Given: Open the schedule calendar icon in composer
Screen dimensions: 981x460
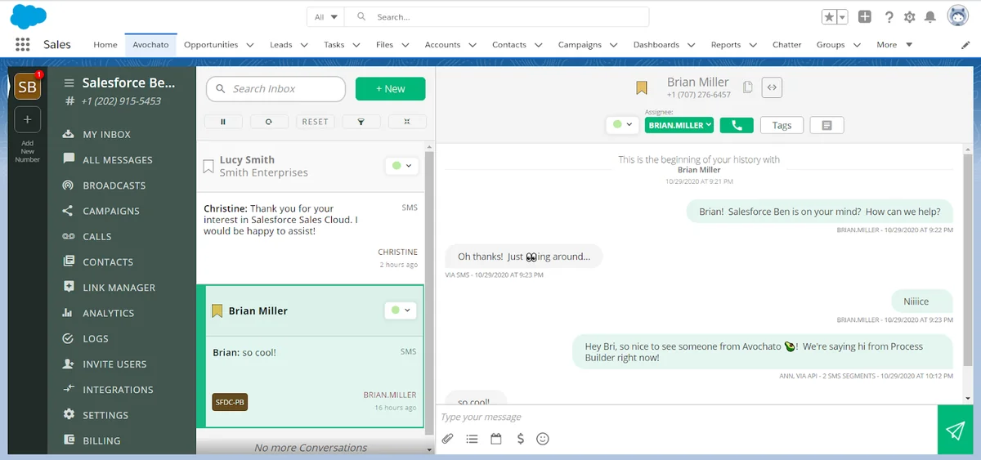Looking at the screenshot, I should [x=495, y=439].
